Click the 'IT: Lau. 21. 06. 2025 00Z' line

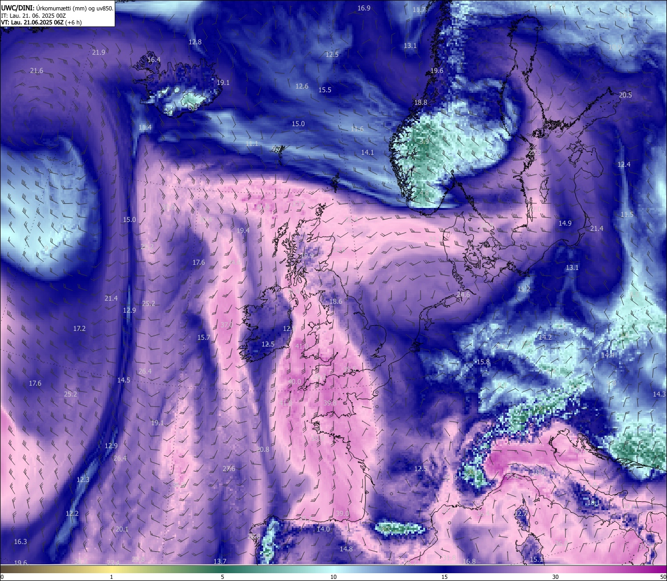coord(33,16)
